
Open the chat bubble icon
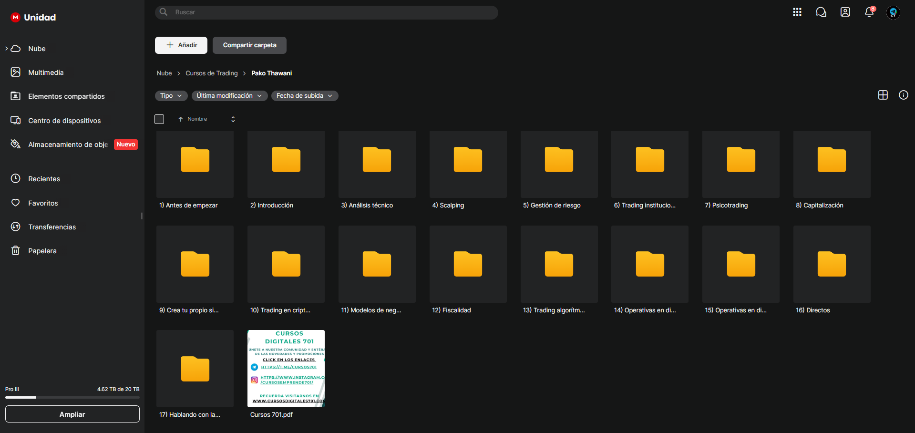coord(821,12)
